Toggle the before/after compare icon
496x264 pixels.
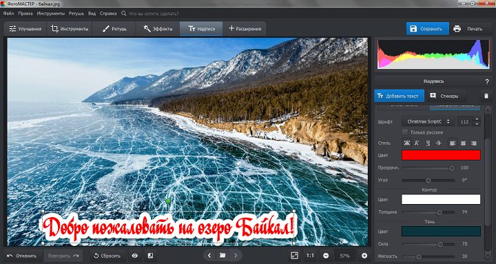tap(151, 256)
